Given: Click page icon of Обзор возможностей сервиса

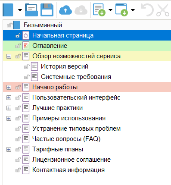Looking at the screenshot, I should 26,56.
